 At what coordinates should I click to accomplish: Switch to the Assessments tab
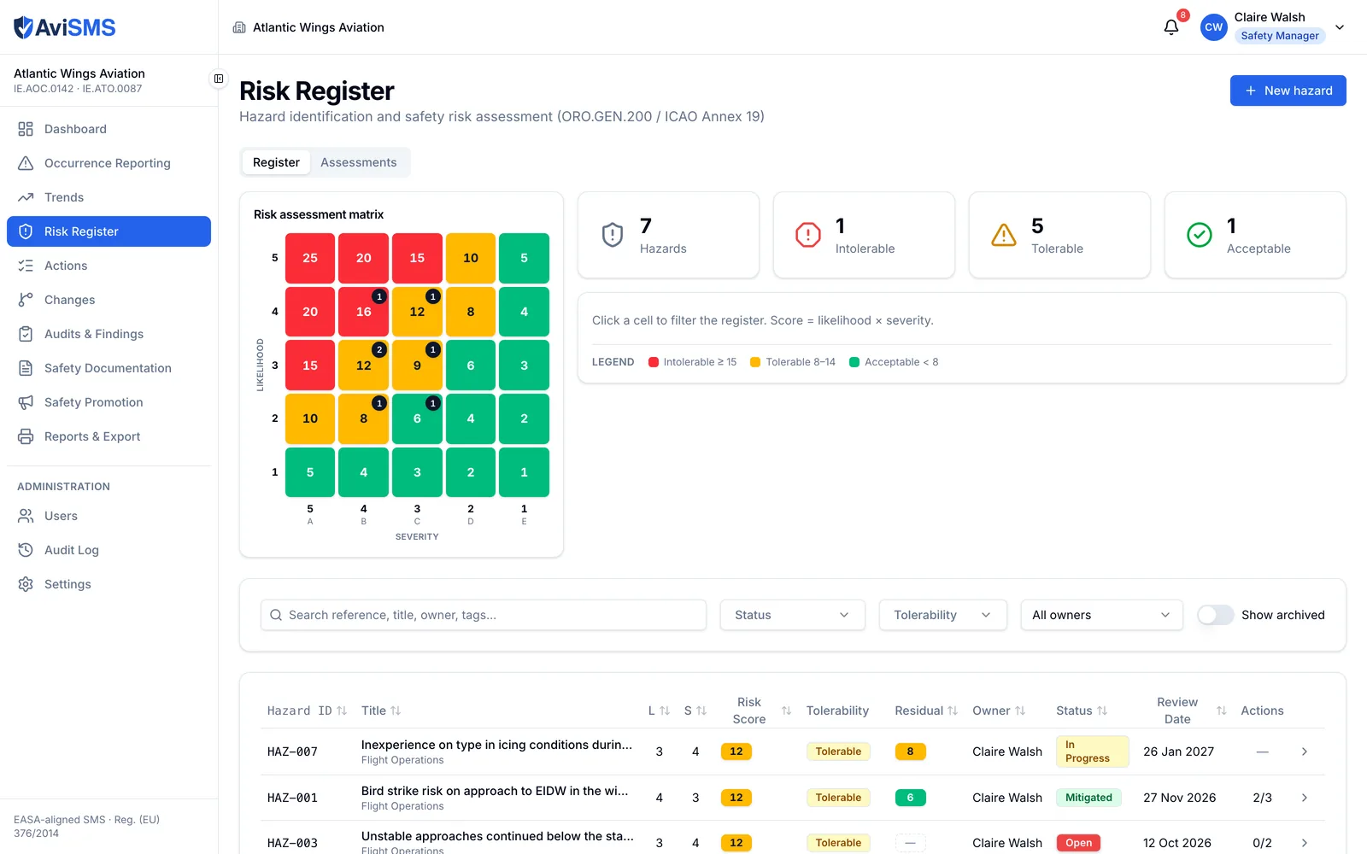tap(359, 162)
